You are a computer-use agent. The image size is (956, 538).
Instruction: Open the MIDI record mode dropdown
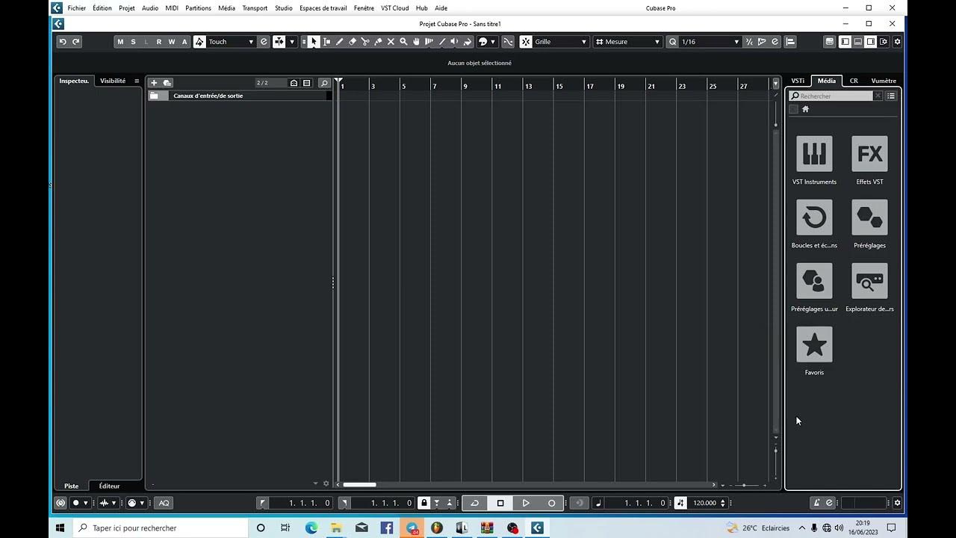click(142, 503)
